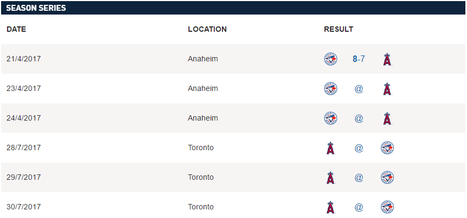Viewport: 467px width, 218px height.
Task: Click the Angels logo in 21/4/2017 row
Action: (x=387, y=59)
